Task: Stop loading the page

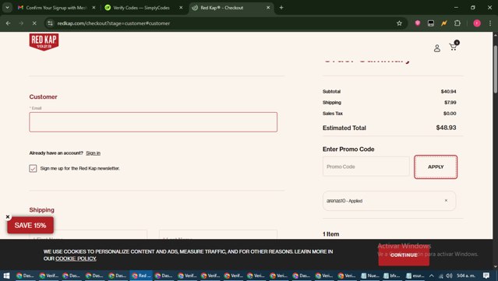Action: (34, 23)
